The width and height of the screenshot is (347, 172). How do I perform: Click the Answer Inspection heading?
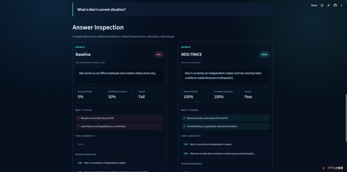click(98, 28)
